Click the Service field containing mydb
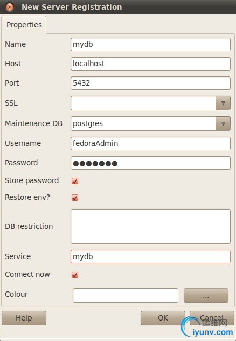 coord(150,256)
